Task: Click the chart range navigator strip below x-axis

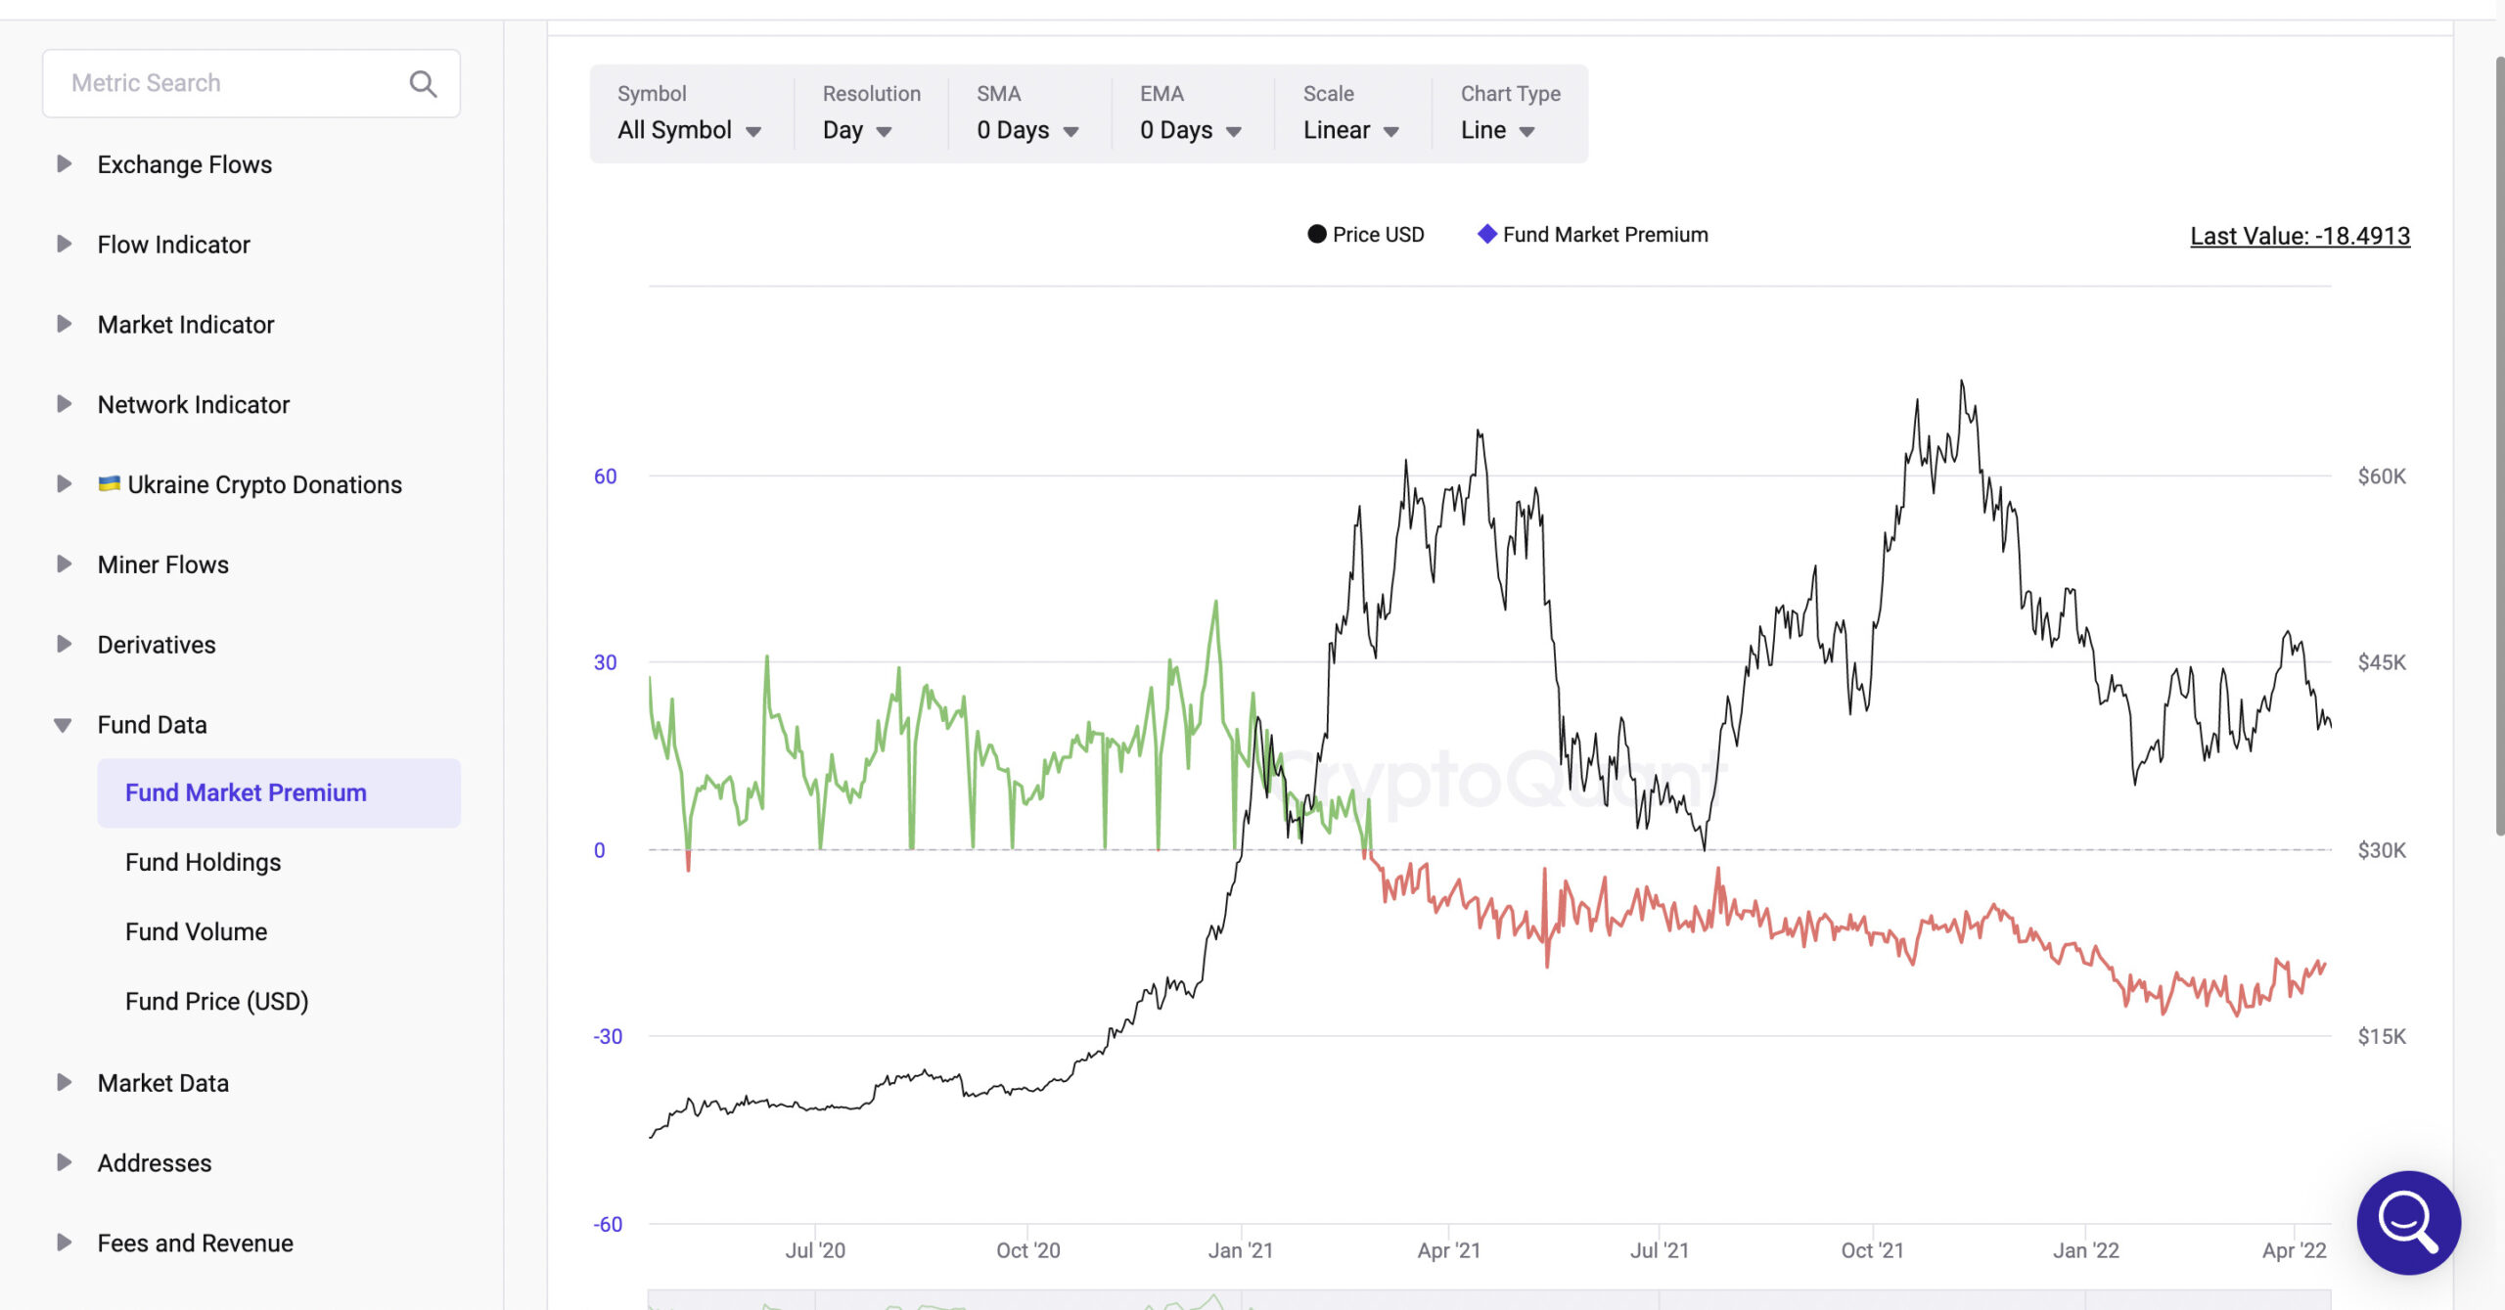Action: (x=1489, y=1300)
